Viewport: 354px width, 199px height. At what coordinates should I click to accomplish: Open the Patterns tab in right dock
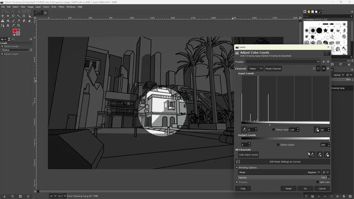click(309, 12)
